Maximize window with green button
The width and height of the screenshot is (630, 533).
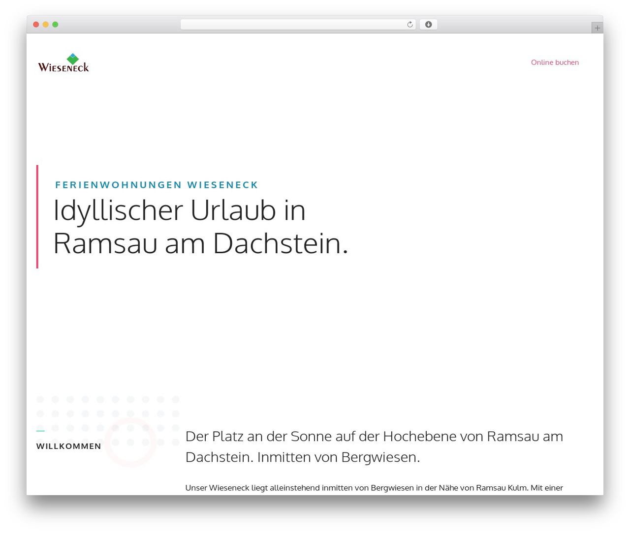pos(55,25)
